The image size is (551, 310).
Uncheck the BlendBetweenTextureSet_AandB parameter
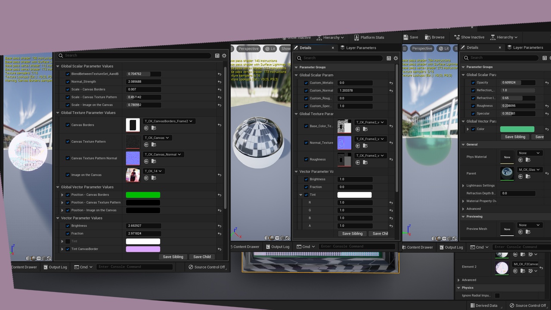(68, 74)
